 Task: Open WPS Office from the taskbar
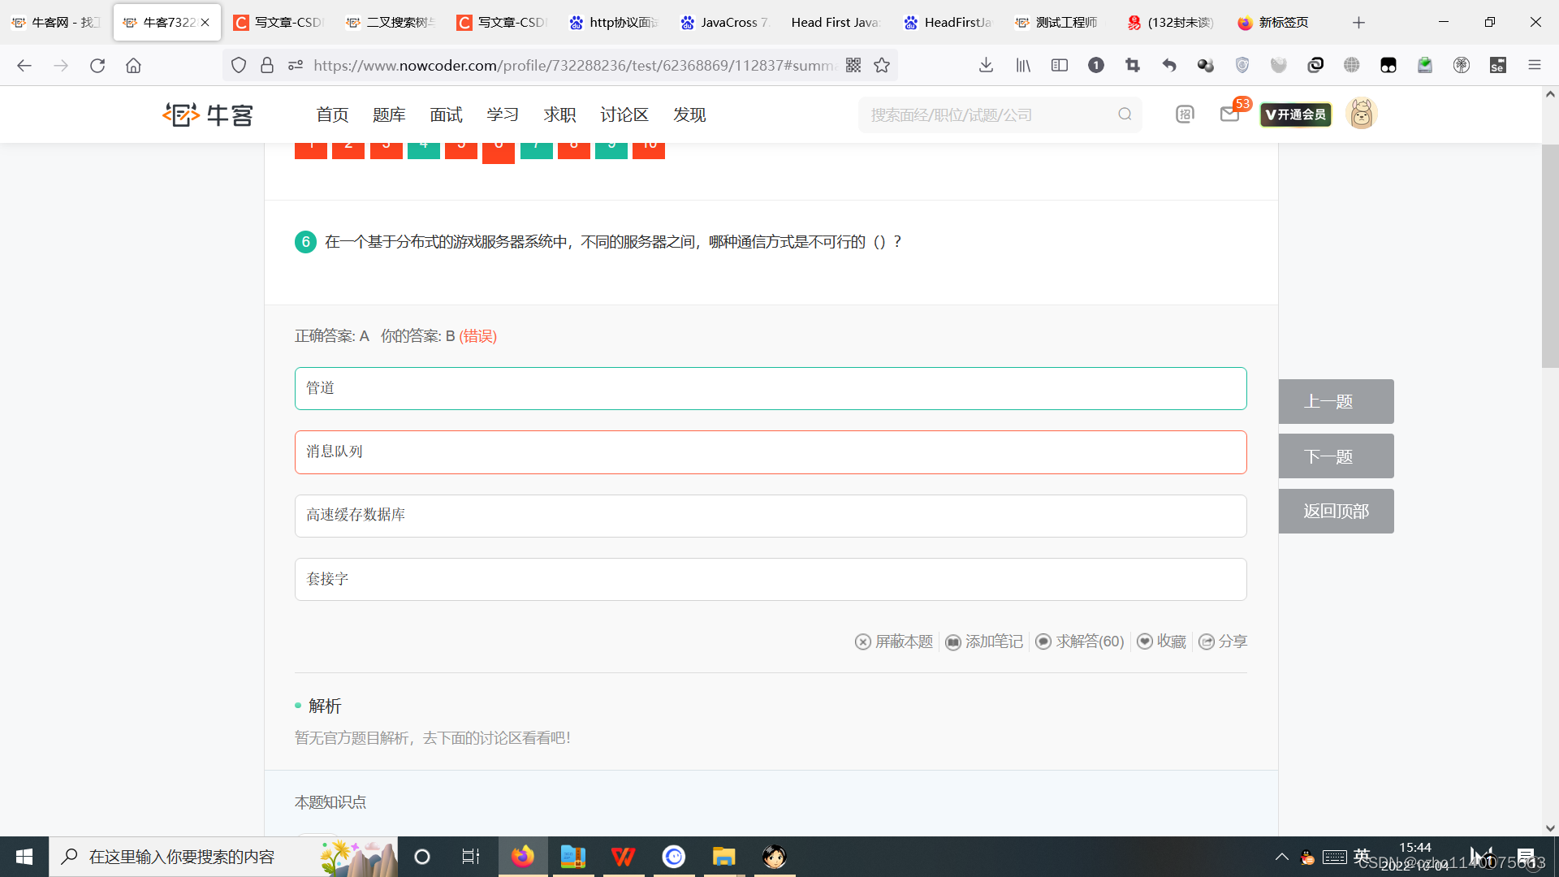coord(624,857)
